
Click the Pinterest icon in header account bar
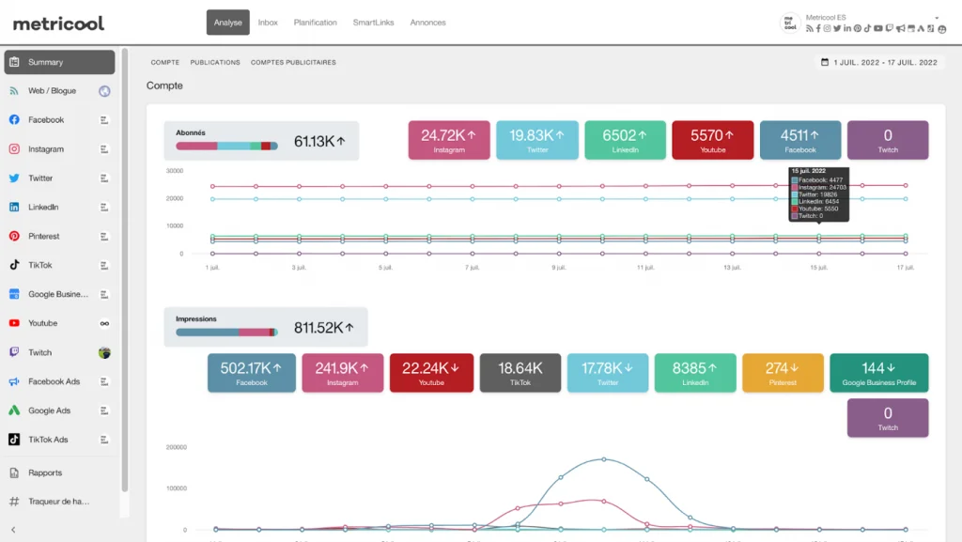tap(858, 29)
